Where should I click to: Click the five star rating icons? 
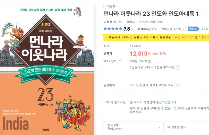(x=113, y=29)
